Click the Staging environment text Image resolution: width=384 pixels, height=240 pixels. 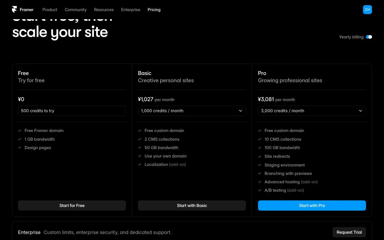coord(285,165)
